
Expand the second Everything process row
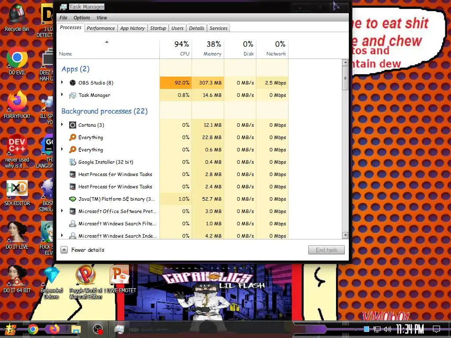62,149
